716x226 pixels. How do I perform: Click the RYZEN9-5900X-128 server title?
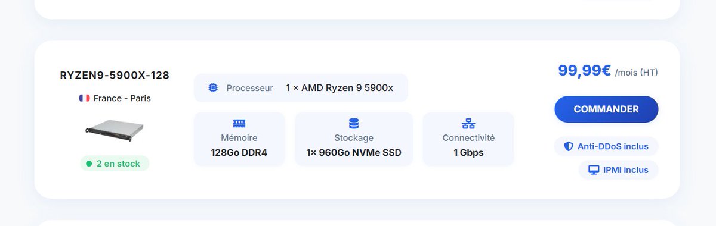[115, 76]
